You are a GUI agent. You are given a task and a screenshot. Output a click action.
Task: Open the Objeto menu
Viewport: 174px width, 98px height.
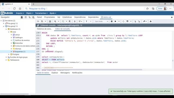click(x=30, y=13)
